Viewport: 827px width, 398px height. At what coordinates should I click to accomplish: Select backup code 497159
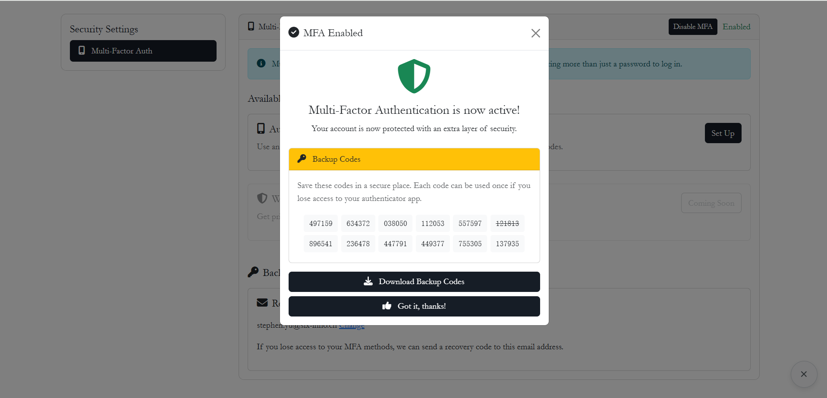pos(321,223)
